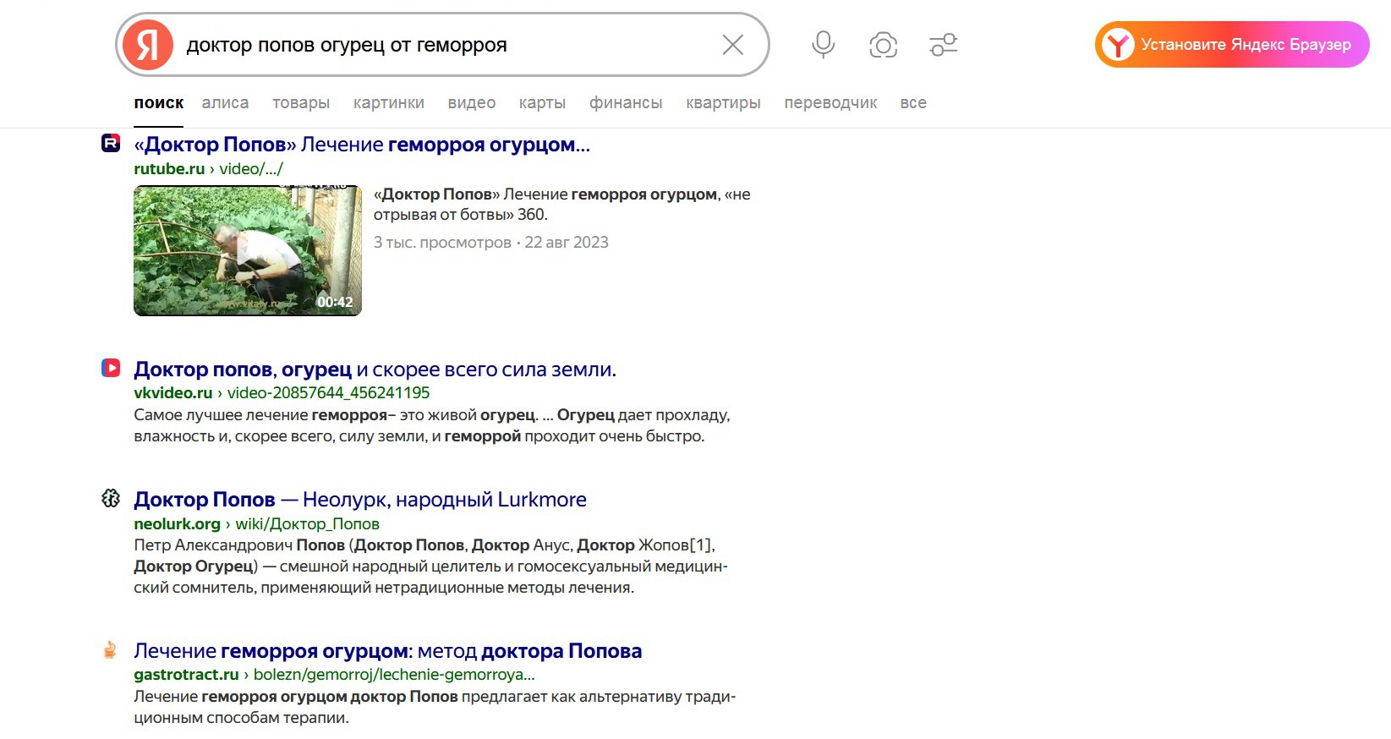Open the Неолурк "Доктор Попов" result
1391x739 pixels.
(x=360, y=500)
